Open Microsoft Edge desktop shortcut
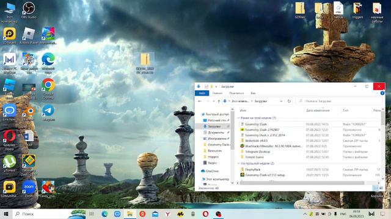The image size is (391, 219). (48, 63)
